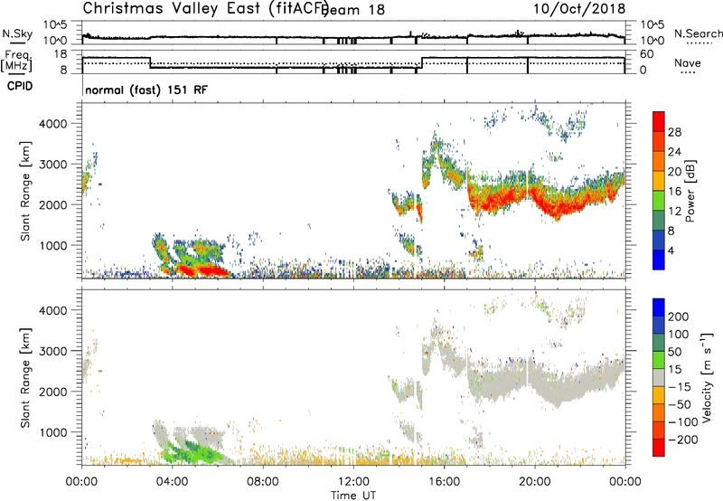Click the title 'Christmas Valley East (fitACF)'
723x501 pixels.
click(x=205, y=8)
